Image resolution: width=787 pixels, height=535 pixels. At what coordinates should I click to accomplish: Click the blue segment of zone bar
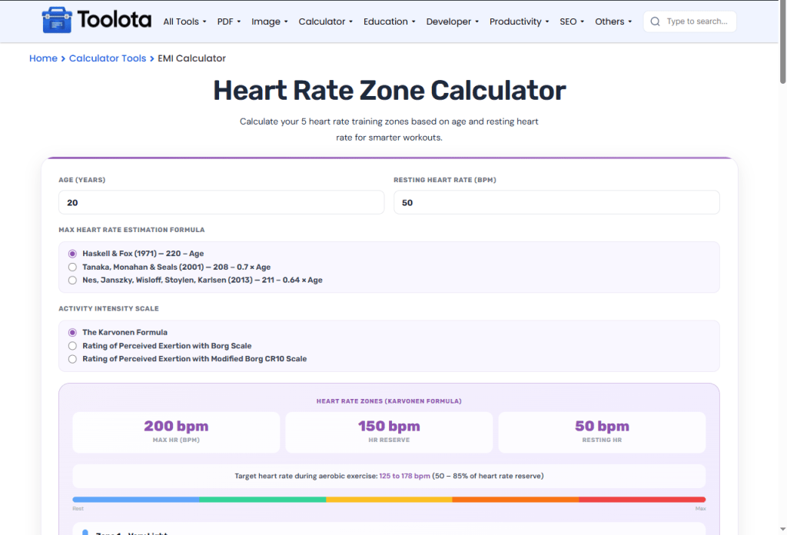136,500
